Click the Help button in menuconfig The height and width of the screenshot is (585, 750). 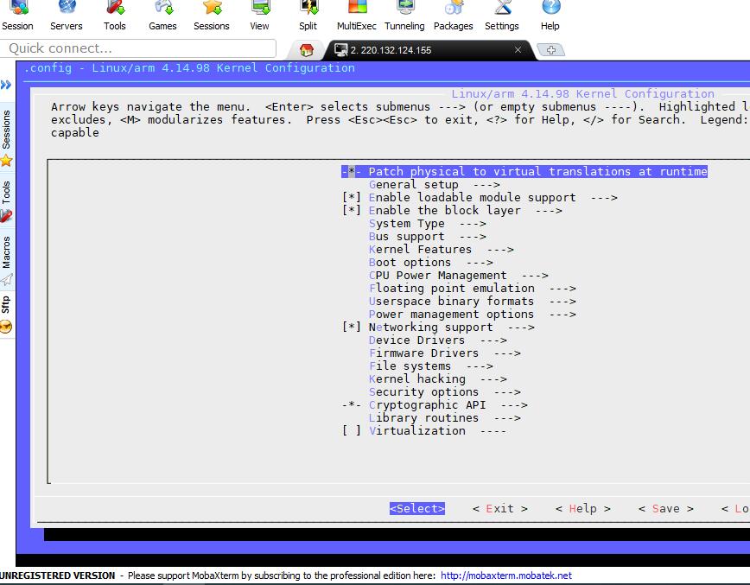583,508
